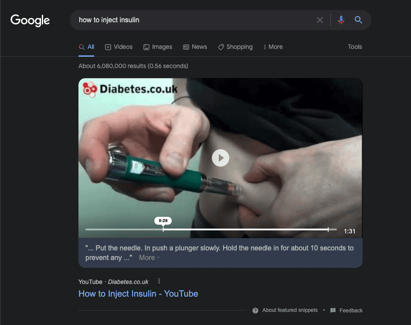Open the More search categories dropdown
Image resolution: width=411 pixels, height=325 pixels.
coord(273,47)
